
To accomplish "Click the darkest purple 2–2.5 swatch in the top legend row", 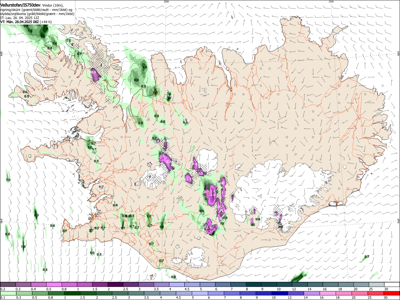I will (x=115, y=285).
